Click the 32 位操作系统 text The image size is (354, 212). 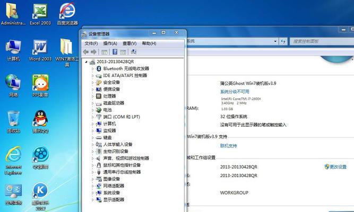click(x=234, y=117)
